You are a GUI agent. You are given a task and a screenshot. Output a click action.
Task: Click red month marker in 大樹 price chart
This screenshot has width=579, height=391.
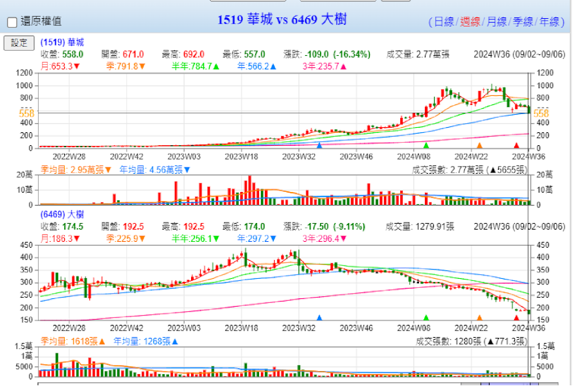(516, 318)
